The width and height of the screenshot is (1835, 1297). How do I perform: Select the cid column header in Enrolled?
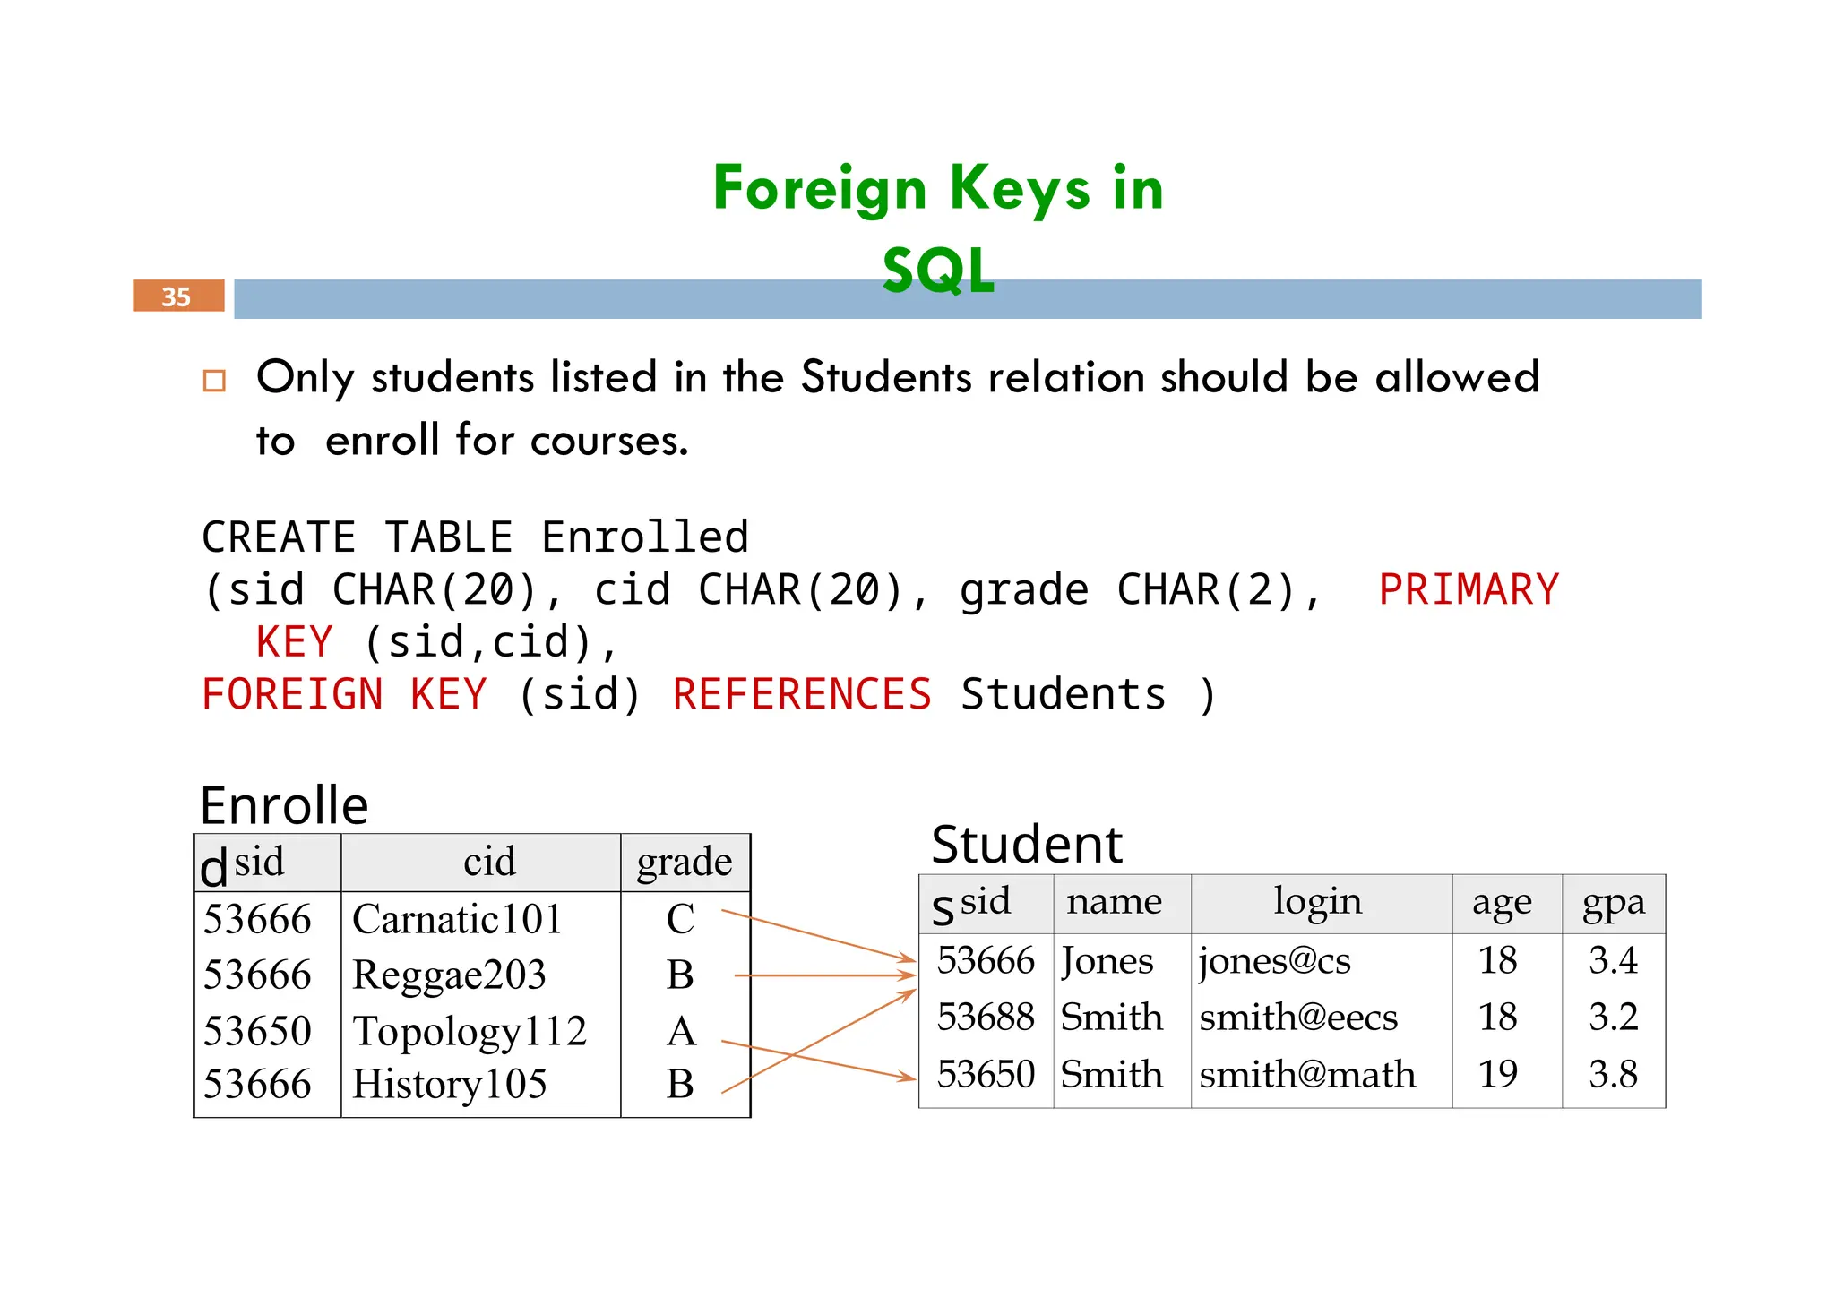click(x=489, y=863)
